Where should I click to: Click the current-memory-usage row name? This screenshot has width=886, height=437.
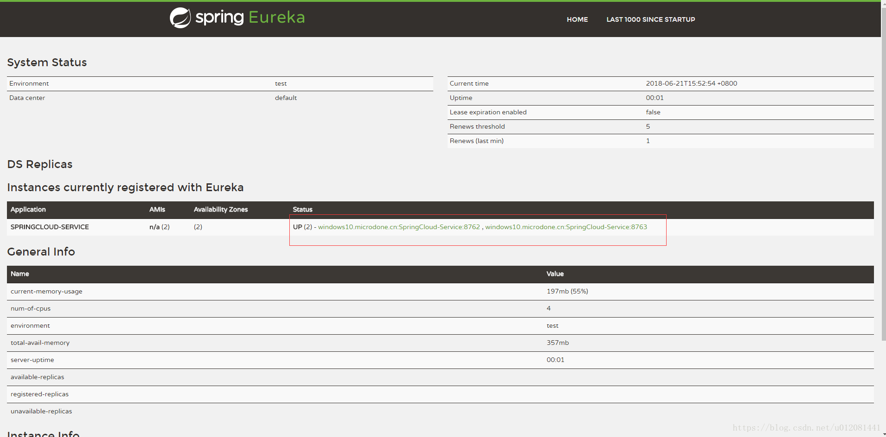tap(46, 291)
